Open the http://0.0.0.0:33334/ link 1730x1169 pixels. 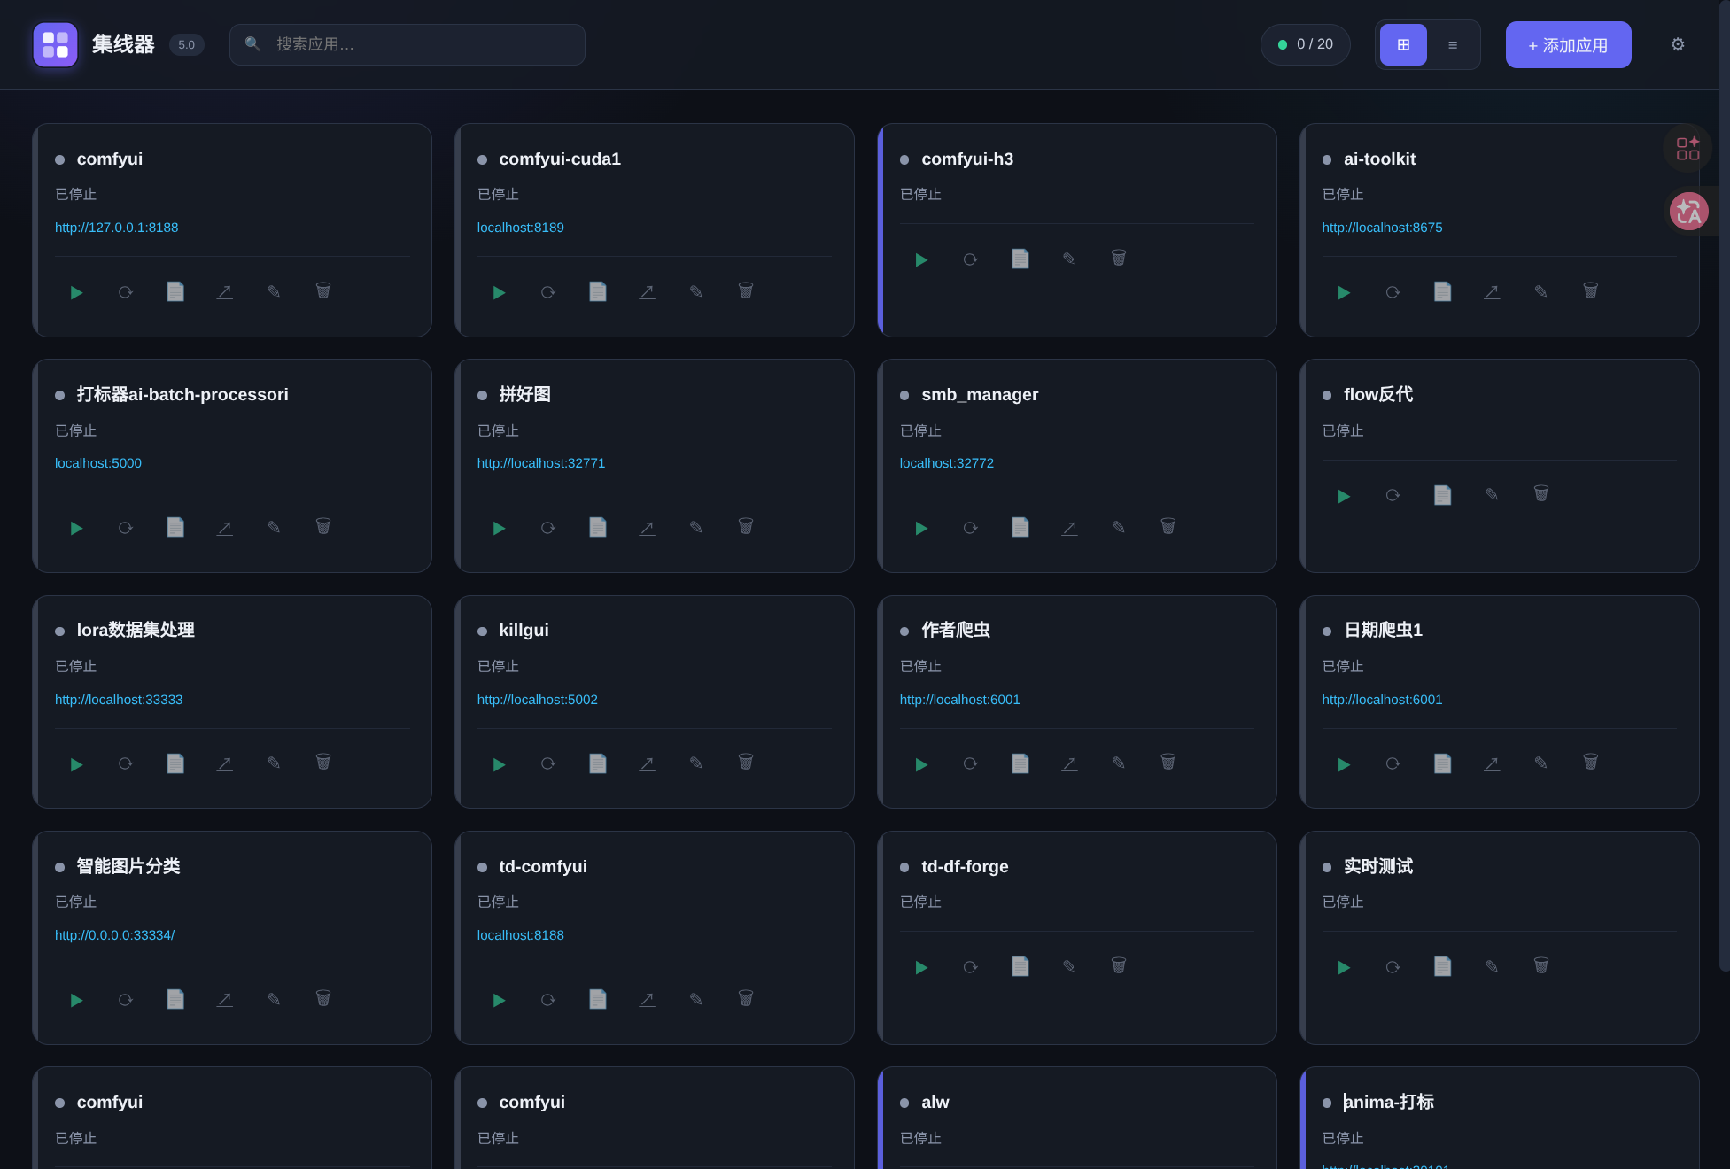point(114,935)
